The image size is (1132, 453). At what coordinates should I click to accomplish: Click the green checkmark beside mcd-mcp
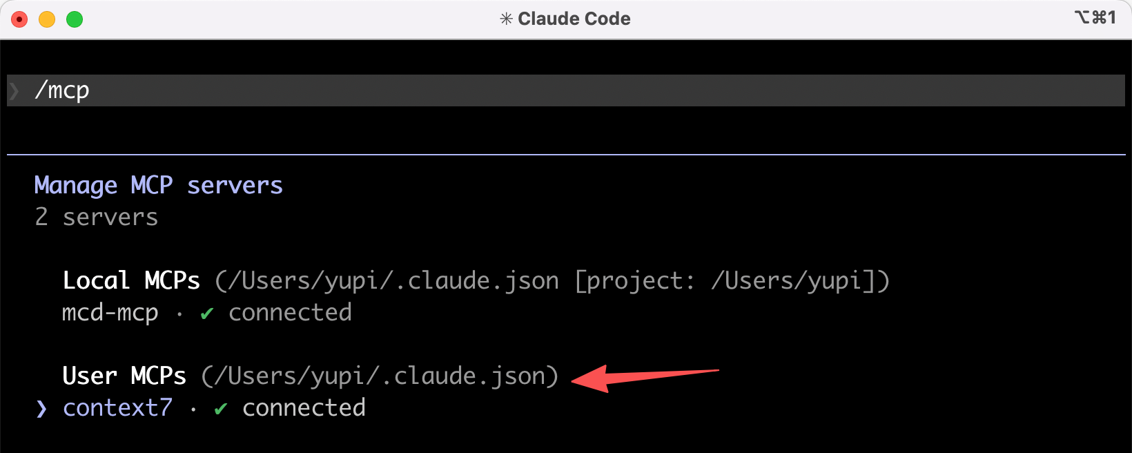click(206, 314)
